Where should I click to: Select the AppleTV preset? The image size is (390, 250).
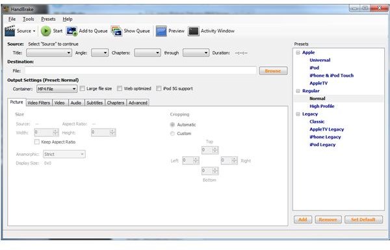coord(318,83)
